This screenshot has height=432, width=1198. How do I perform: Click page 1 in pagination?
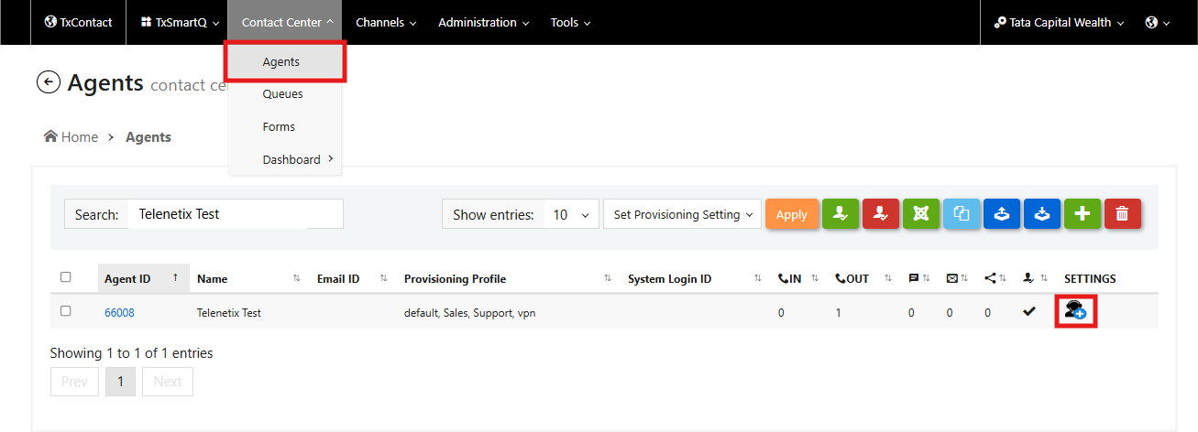click(121, 382)
